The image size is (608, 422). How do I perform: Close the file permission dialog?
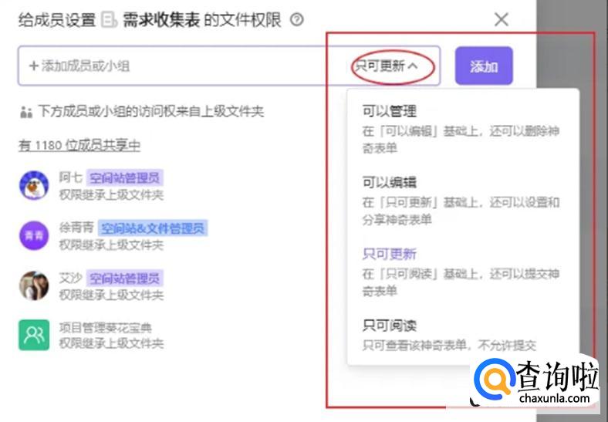tap(502, 19)
